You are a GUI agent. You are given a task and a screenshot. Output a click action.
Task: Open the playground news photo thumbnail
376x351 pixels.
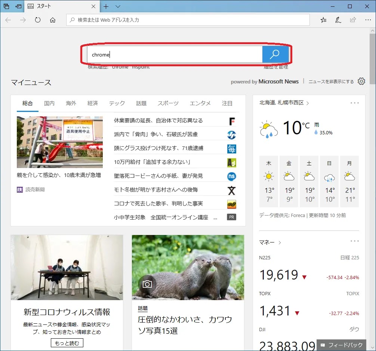click(60, 142)
